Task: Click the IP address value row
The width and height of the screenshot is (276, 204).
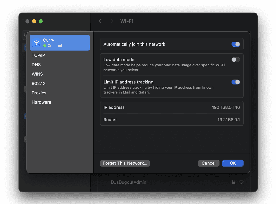Action: click(x=171, y=107)
